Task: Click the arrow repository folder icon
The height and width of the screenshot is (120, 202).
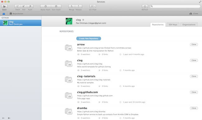Action: (x=69, y=48)
